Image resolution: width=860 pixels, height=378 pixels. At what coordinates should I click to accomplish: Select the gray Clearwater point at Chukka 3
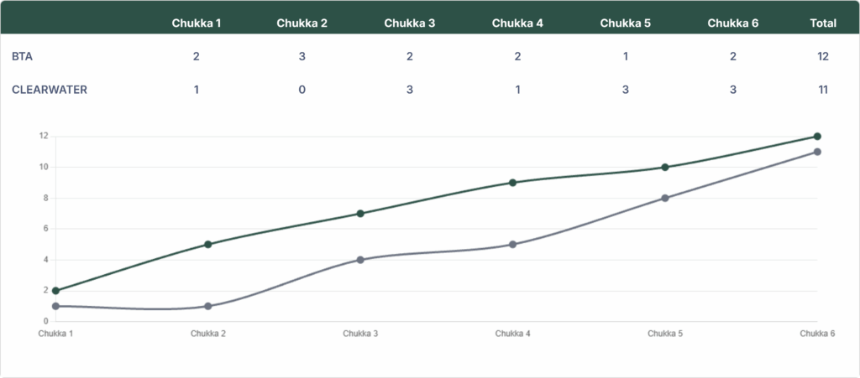click(360, 260)
